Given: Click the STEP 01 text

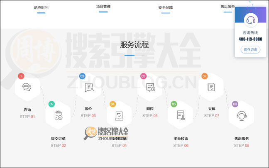Looking at the screenshot, I should pos(27,117).
